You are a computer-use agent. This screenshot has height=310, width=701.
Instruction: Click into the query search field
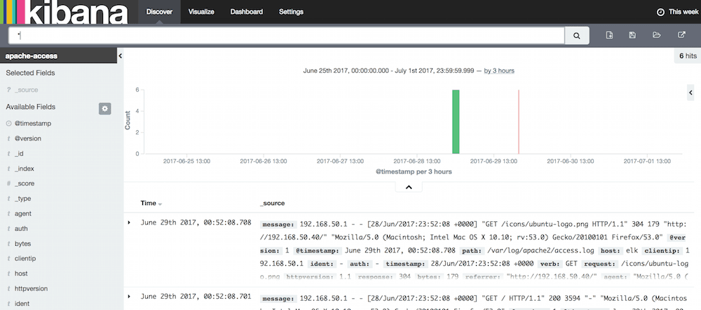tap(286, 35)
